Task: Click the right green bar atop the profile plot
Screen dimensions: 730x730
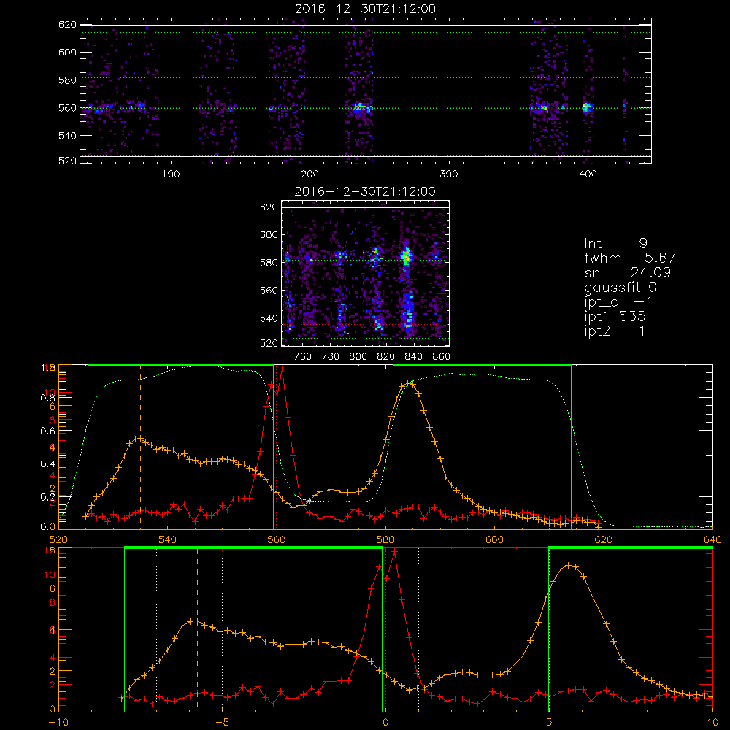Action: pos(482,366)
